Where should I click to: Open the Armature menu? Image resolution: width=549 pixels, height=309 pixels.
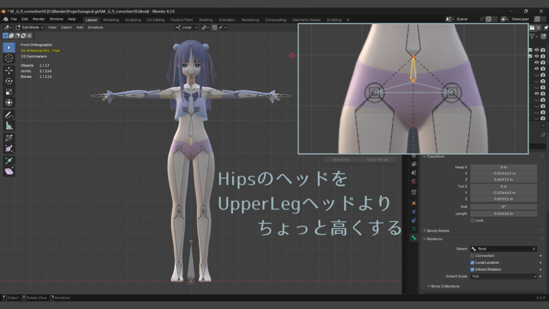(x=95, y=27)
